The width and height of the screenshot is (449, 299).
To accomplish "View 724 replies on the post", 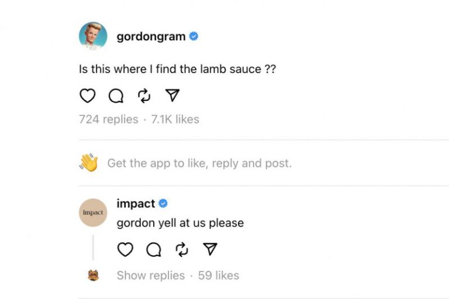I will click(109, 119).
